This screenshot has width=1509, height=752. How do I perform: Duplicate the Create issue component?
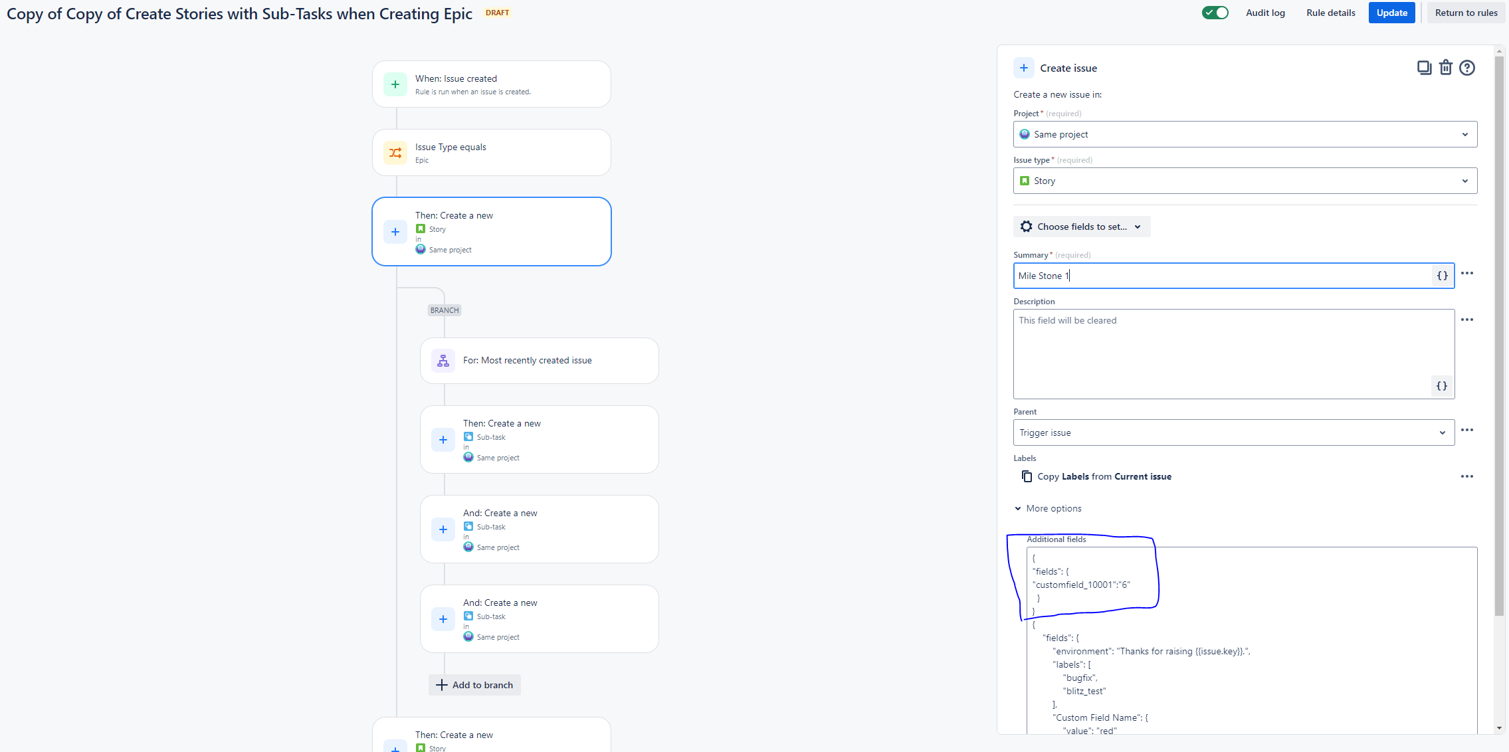point(1423,67)
